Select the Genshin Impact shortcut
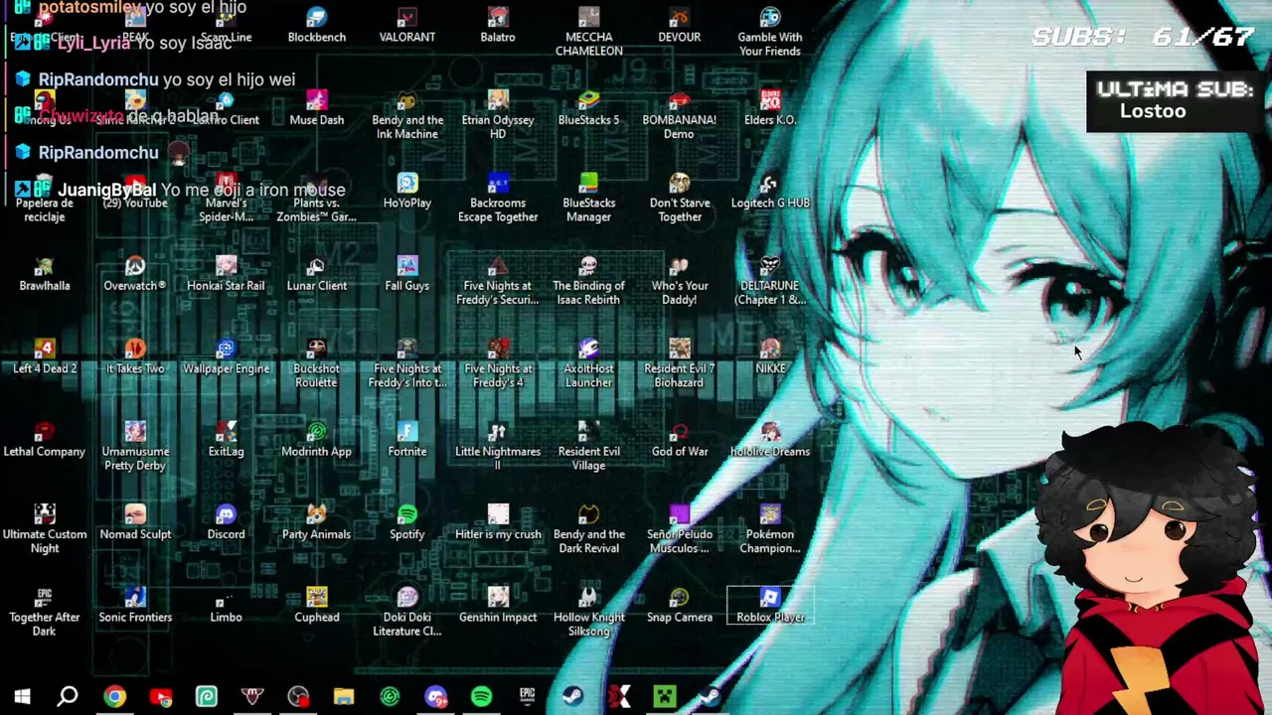 (x=498, y=607)
